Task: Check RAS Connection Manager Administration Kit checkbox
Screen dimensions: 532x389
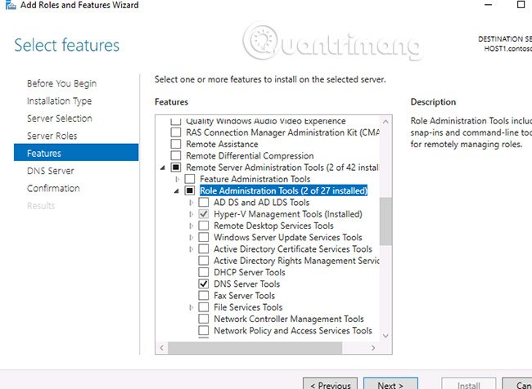Action: tap(175, 132)
